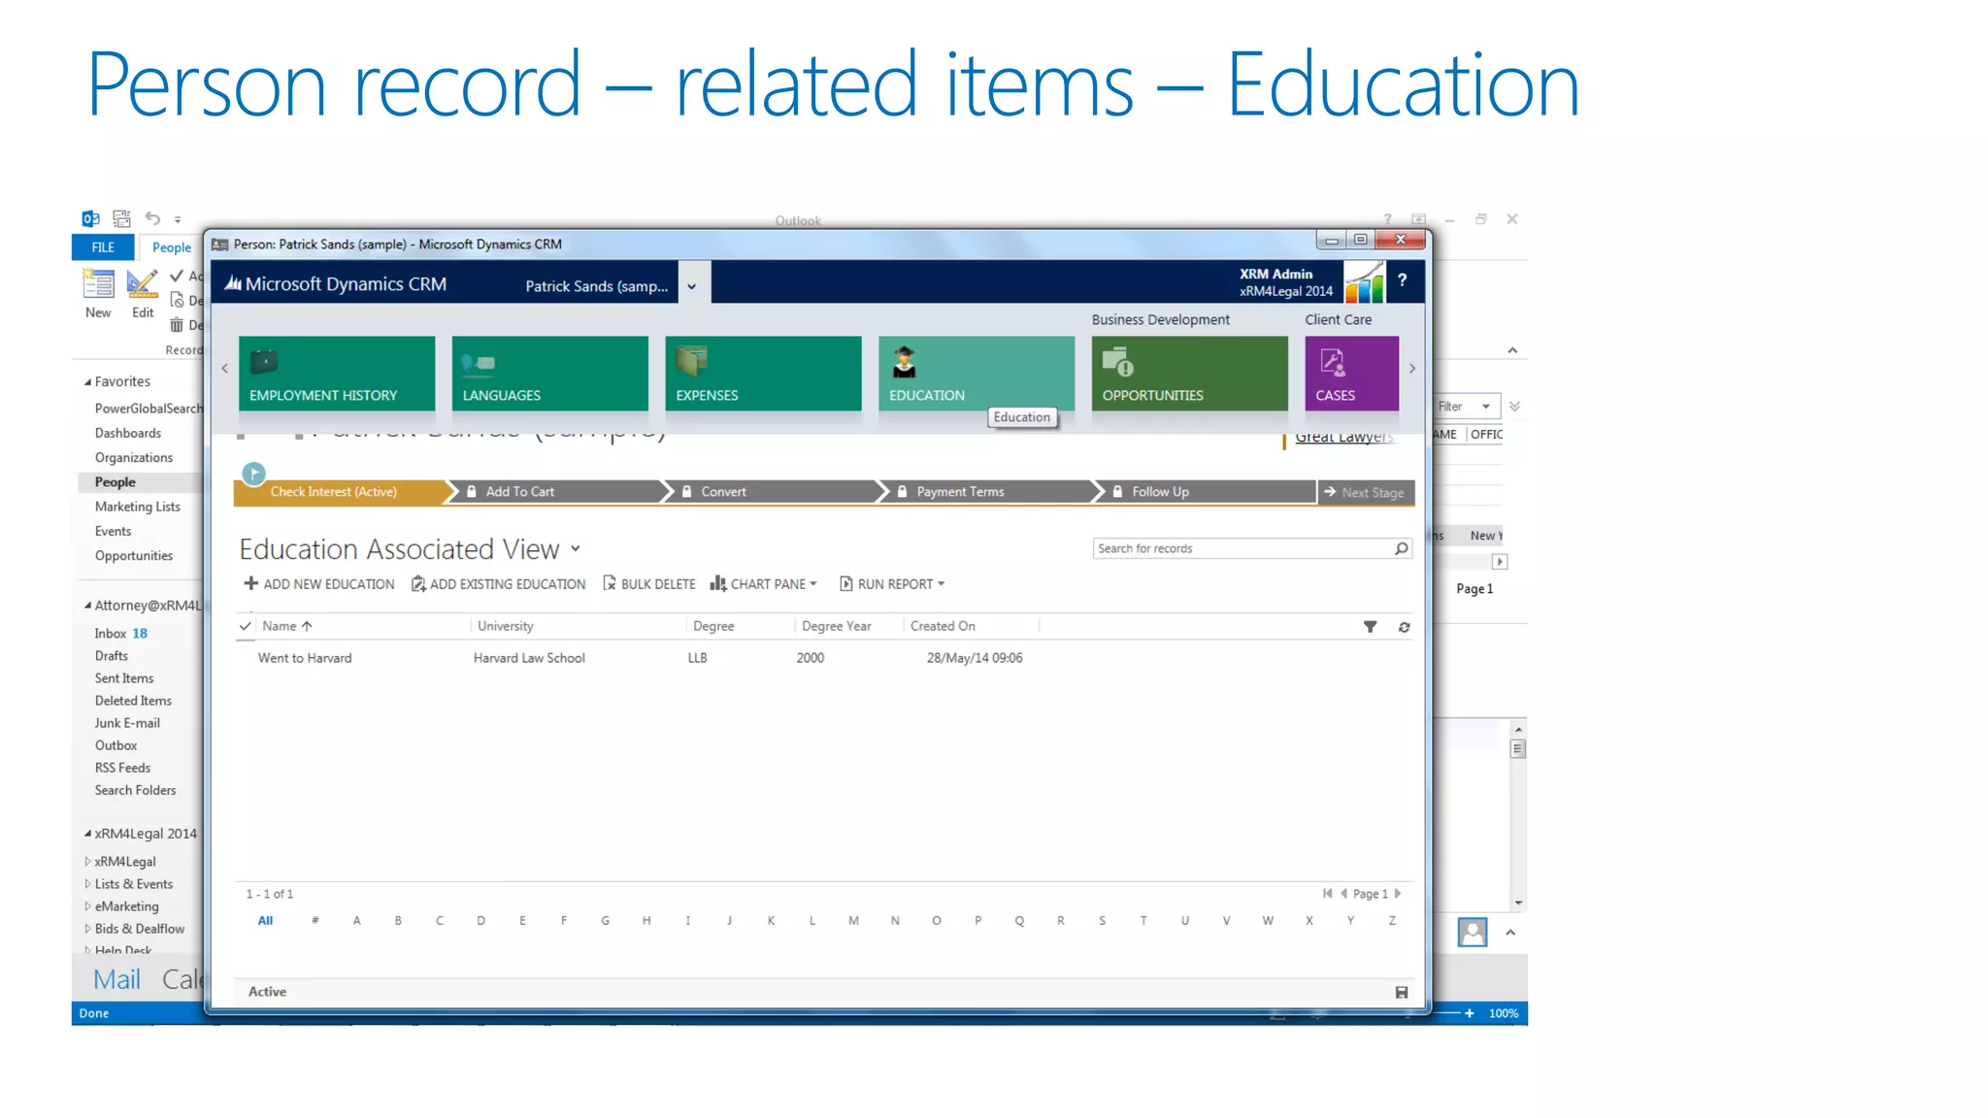Click the Outlook vertical scrollbar
The image size is (1988, 1118).
[x=1518, y=815]
